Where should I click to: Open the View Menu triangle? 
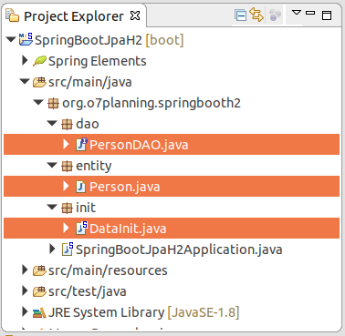point(296,13)
